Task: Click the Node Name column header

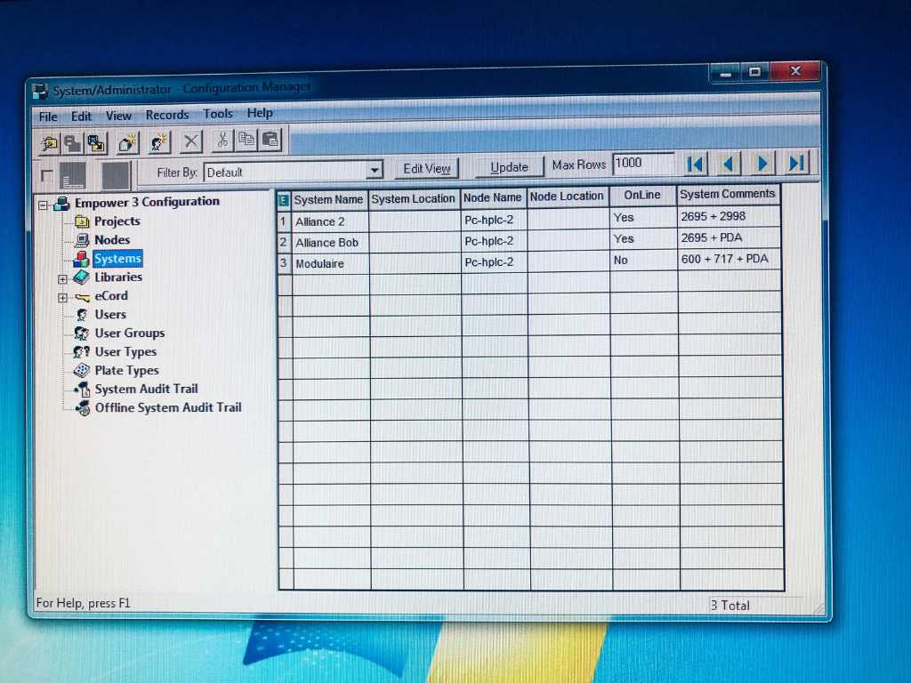Action: 493,197
